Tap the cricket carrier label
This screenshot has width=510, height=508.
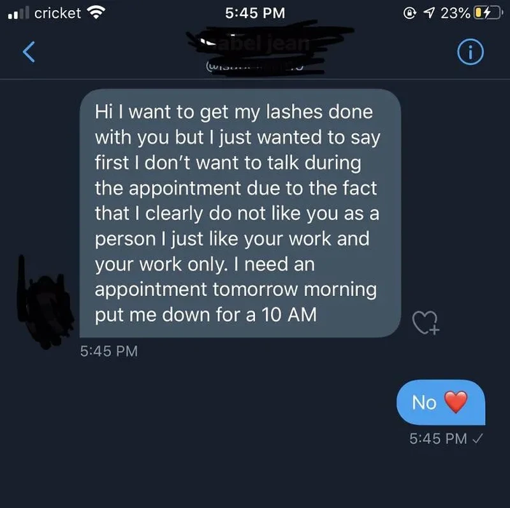coord(57,13)
